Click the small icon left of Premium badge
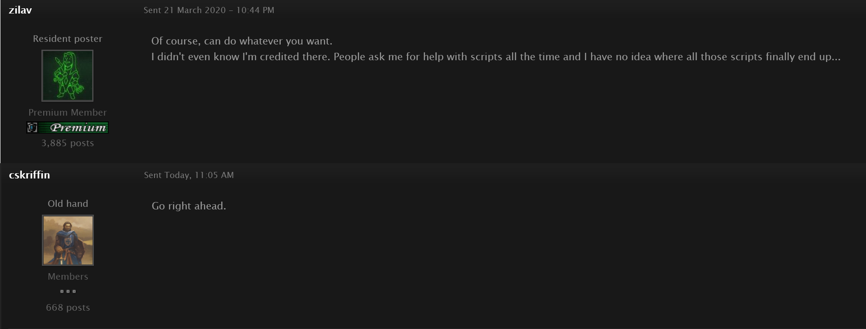866x329 pixels. (x=32, y=127)
